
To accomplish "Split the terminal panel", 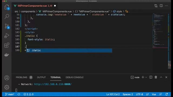I will [x=151, y=77].
